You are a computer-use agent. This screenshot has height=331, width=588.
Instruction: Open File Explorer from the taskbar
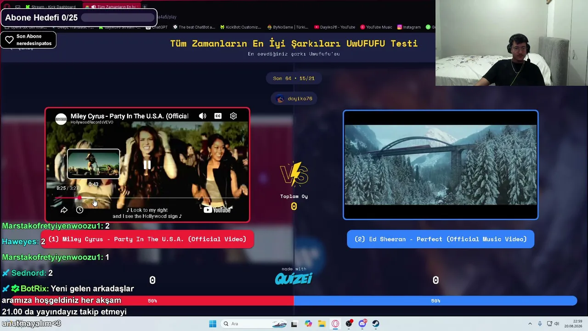click(x=322, y=324)
